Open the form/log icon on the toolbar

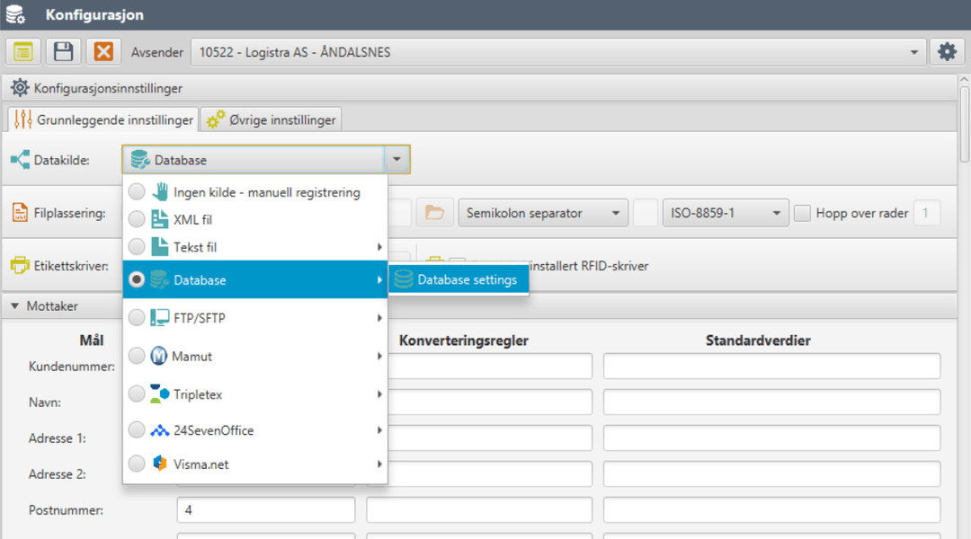click(22, 51)
